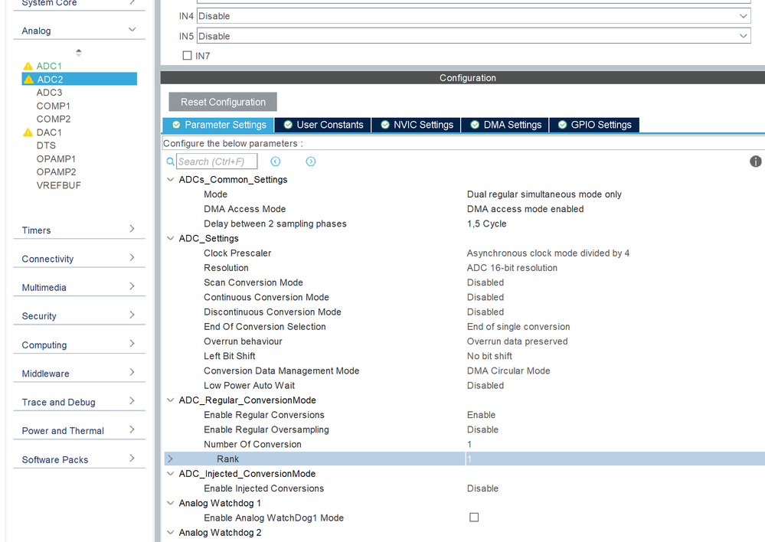The image size is (765, 542).
Task: Collapse ADC_Settings group
Action: coord(170,238)
